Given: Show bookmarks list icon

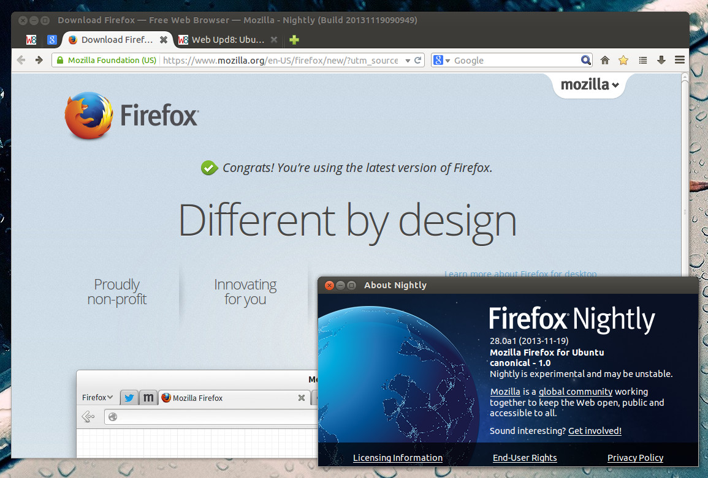Looking at the screenshot, I should [x=643, y=60].
